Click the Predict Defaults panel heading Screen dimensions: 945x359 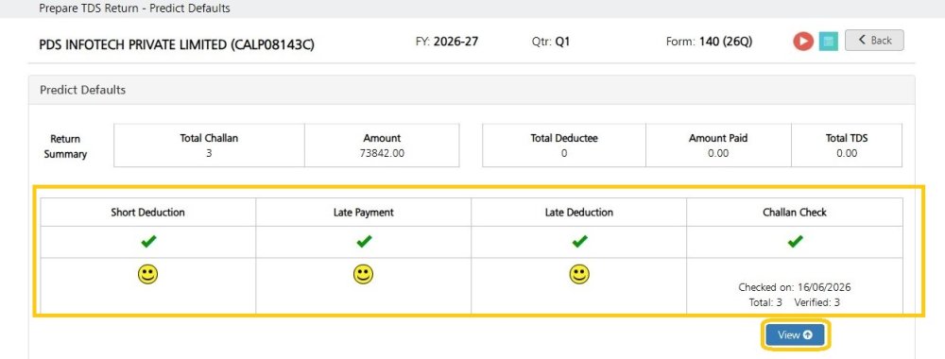coord(82,90)
